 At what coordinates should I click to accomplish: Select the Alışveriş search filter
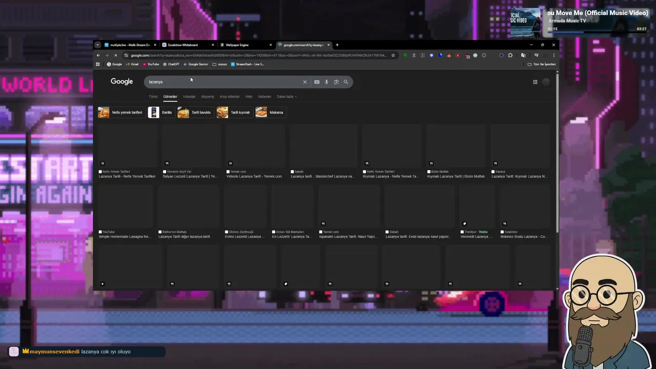tap(208, 96)
